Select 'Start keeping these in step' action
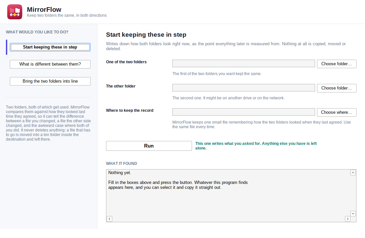Screen dimensions: 365x238 (50, 47)
